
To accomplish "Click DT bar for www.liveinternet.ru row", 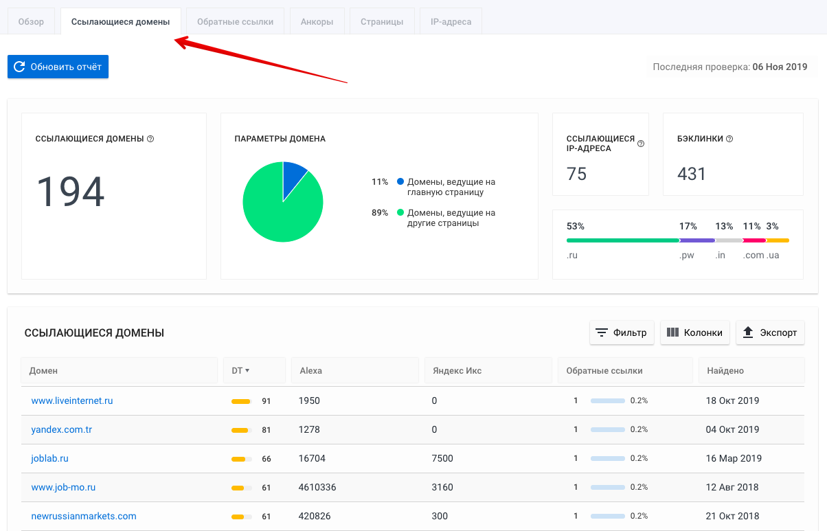I will tap(242, 400).
